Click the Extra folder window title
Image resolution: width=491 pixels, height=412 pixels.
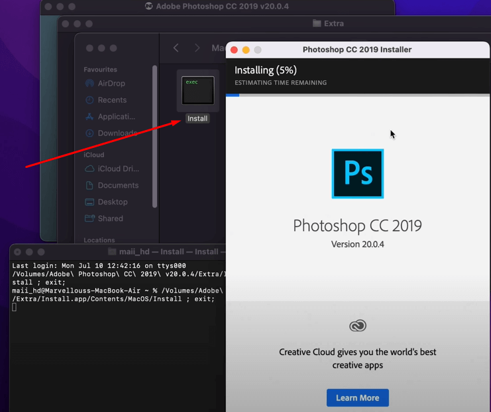pyautogui.click(x=328, y=23)
